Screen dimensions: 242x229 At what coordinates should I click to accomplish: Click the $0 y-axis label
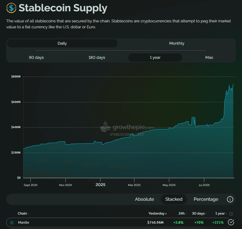(19, 178)
